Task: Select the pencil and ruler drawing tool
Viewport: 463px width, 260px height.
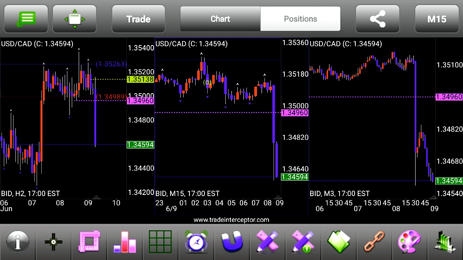Action: [267, 242]
